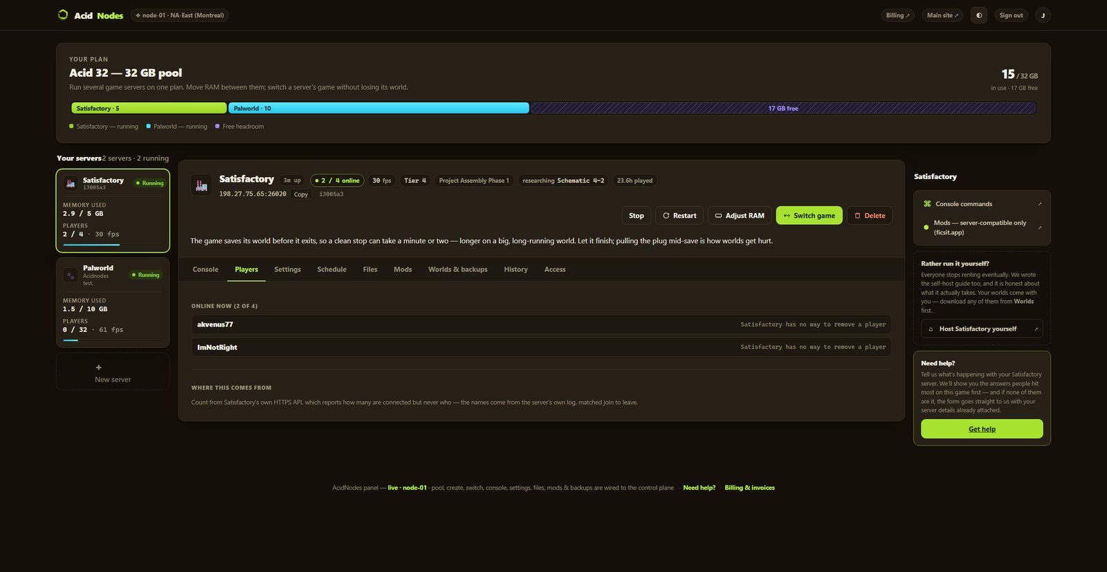Open the Main site external link

click(x=942, y=15)
